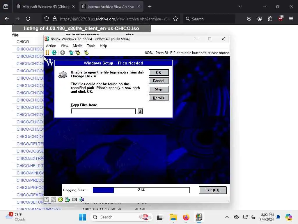Click the padlock site info icon
Screen dimensions: 298x224
55,19
